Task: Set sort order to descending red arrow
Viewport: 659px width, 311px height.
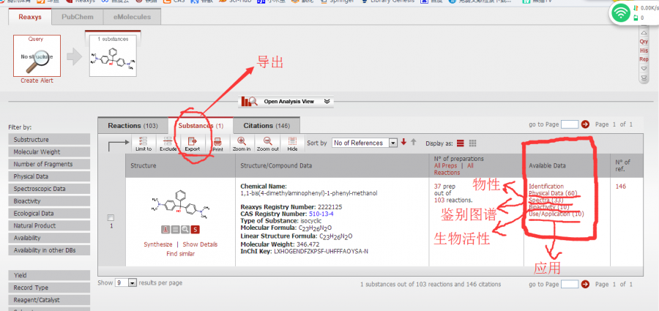Action: point(404,142)
